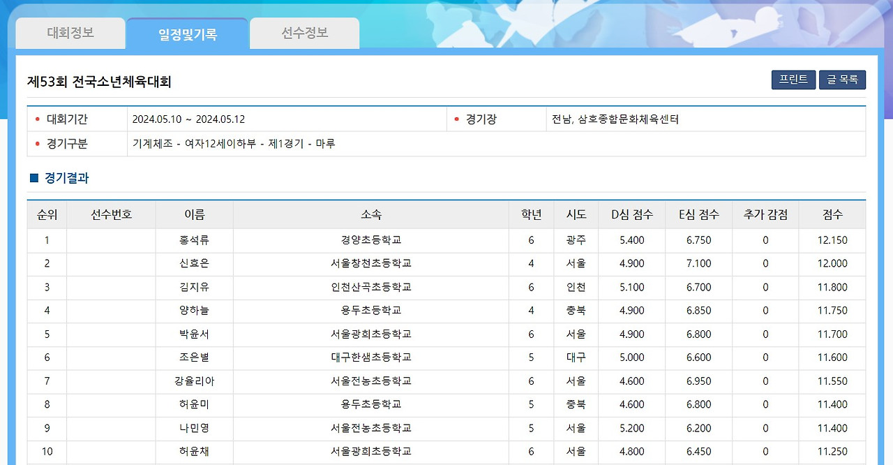Select the 순위 column header
Screen dimensions: 893x465
45,214
